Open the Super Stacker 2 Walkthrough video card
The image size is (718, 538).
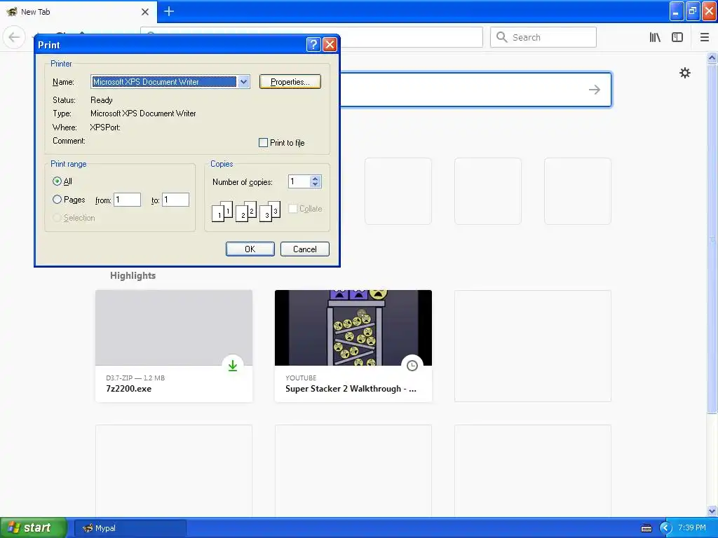pyautogui.click(x=353, y=346)
